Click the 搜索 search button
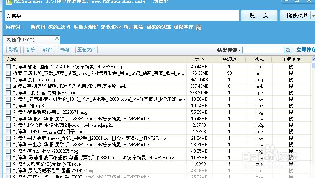315x178 pixels. tap(259, 15)
